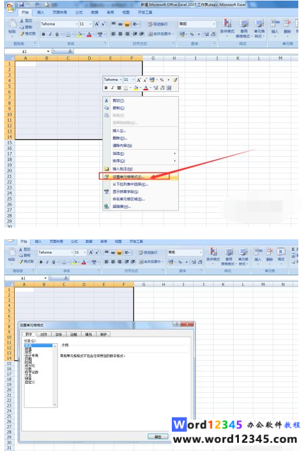Click 合并后居中 in window with context menu

pyautogui.click(x=161, y=34)
